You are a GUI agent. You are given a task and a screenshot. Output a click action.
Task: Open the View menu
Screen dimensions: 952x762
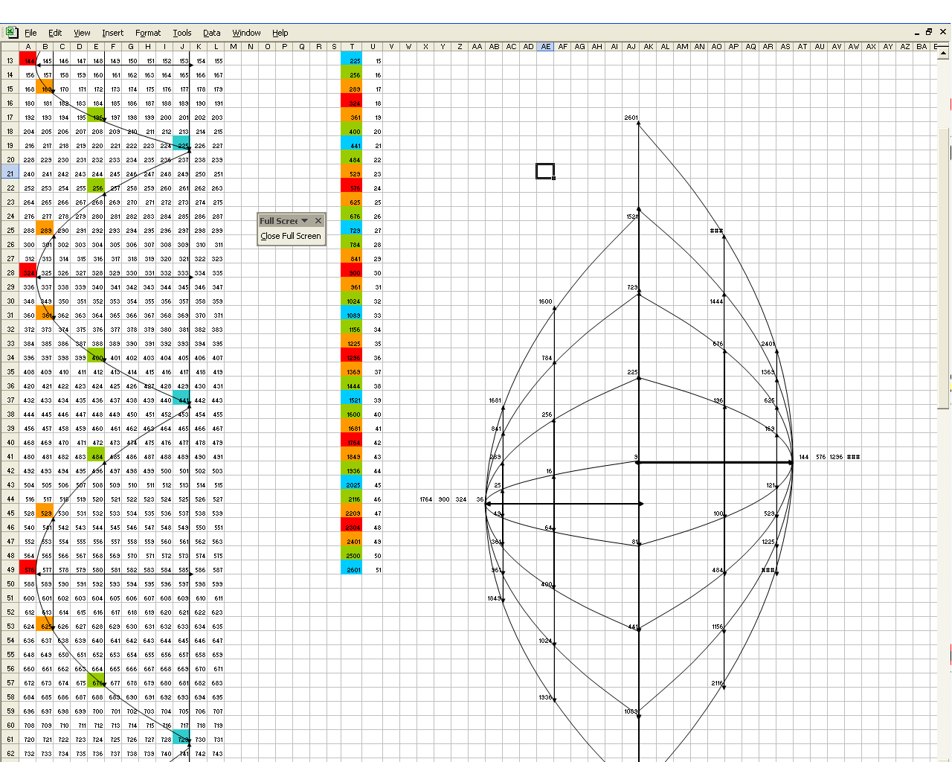coord(82,33)
